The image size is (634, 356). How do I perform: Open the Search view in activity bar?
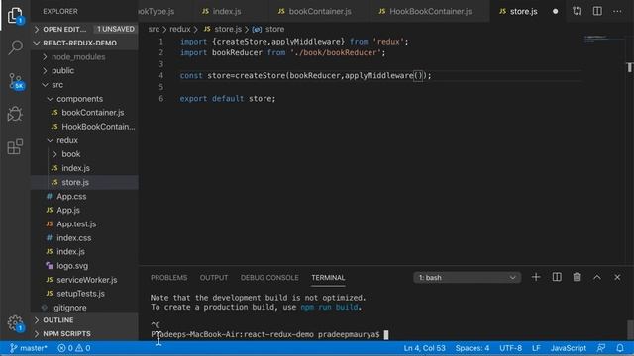coord(15,47)
